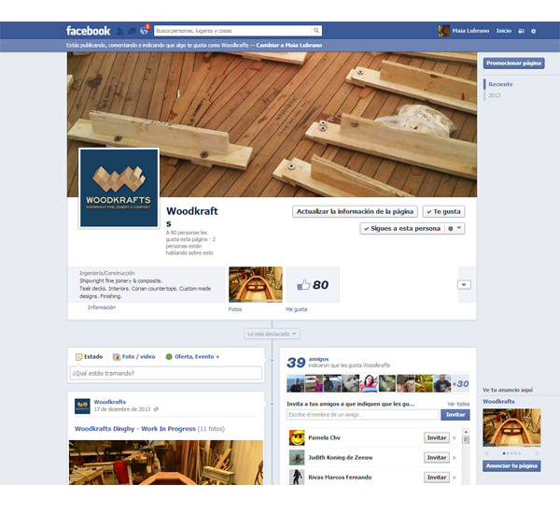Select Reciente in timeline navigation
This screenshot has height=528, width=560.
click(x=500, y=84)
